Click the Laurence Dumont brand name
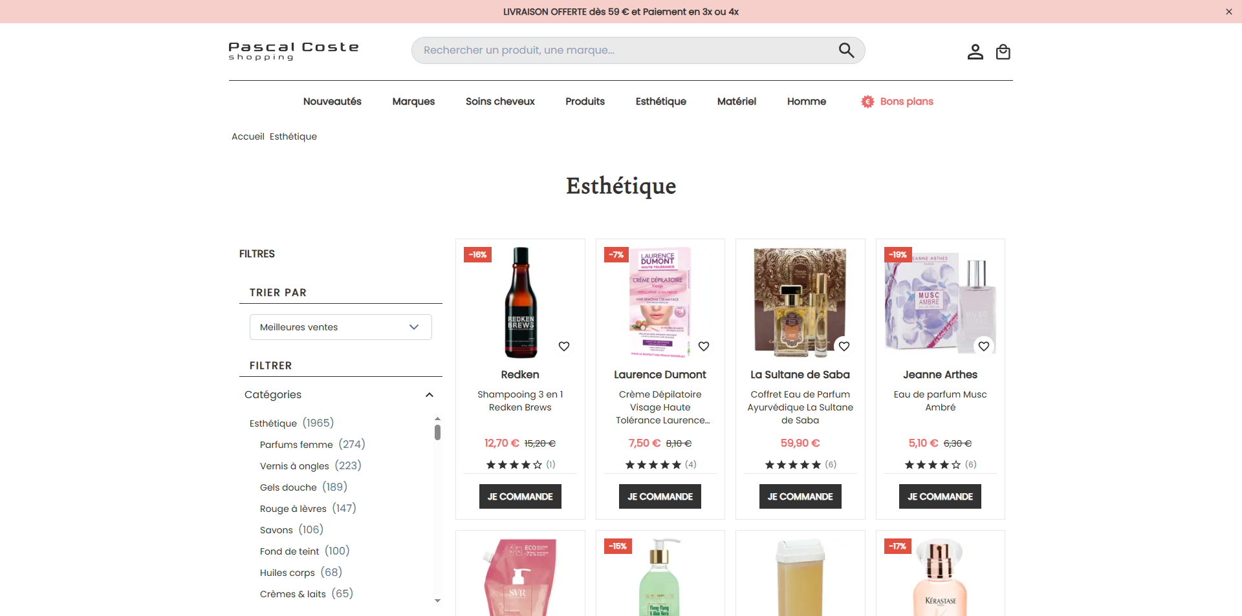 tap(660, 375)
